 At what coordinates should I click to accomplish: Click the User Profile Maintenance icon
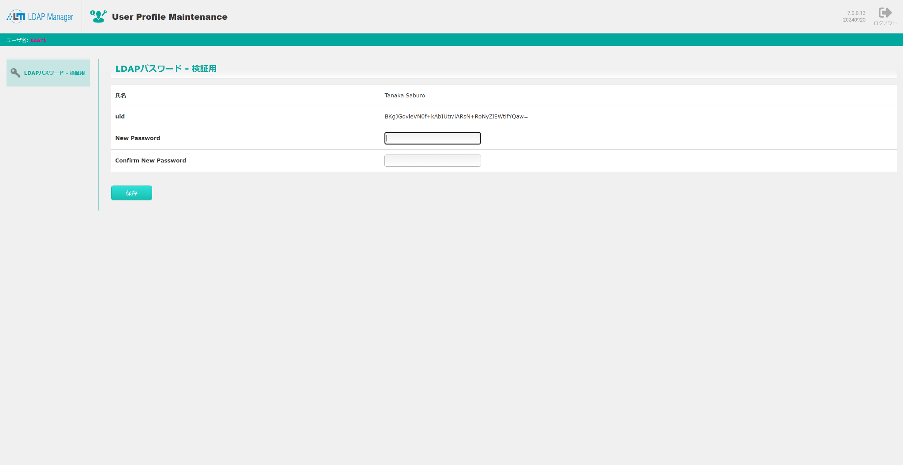pyautogui.click(x=98, y=16)
